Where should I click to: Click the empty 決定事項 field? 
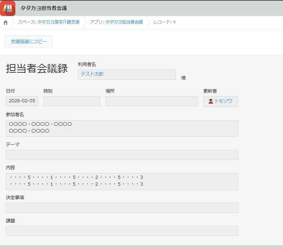121,208
